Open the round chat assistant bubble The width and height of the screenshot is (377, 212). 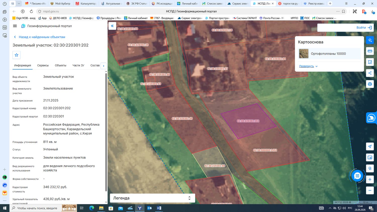pyautogui.click(x=357, y=176)
